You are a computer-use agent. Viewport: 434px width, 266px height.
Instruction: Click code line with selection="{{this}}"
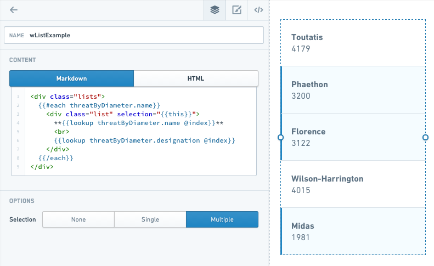pos(123,114)
